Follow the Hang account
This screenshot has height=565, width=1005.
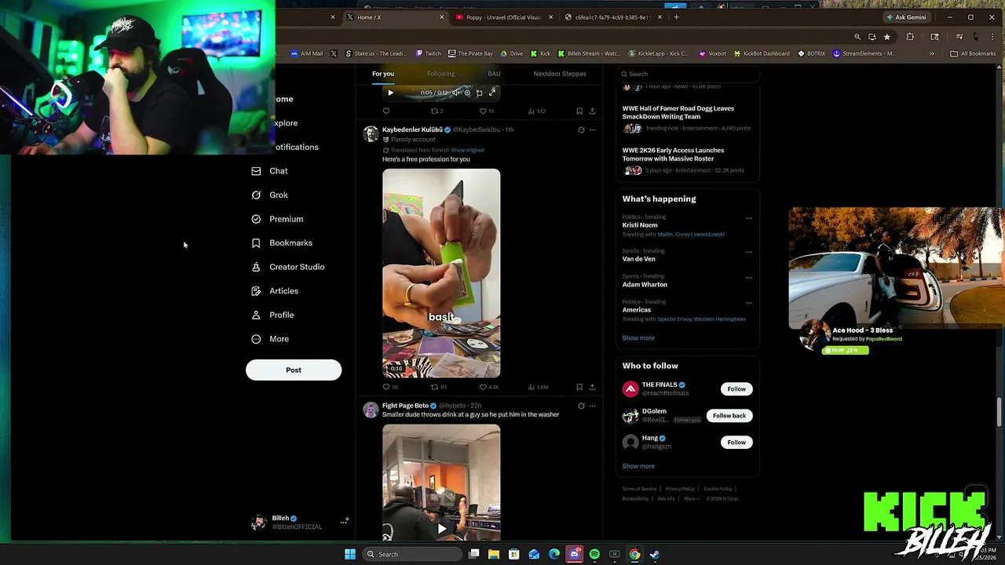[x=736, y=443]
